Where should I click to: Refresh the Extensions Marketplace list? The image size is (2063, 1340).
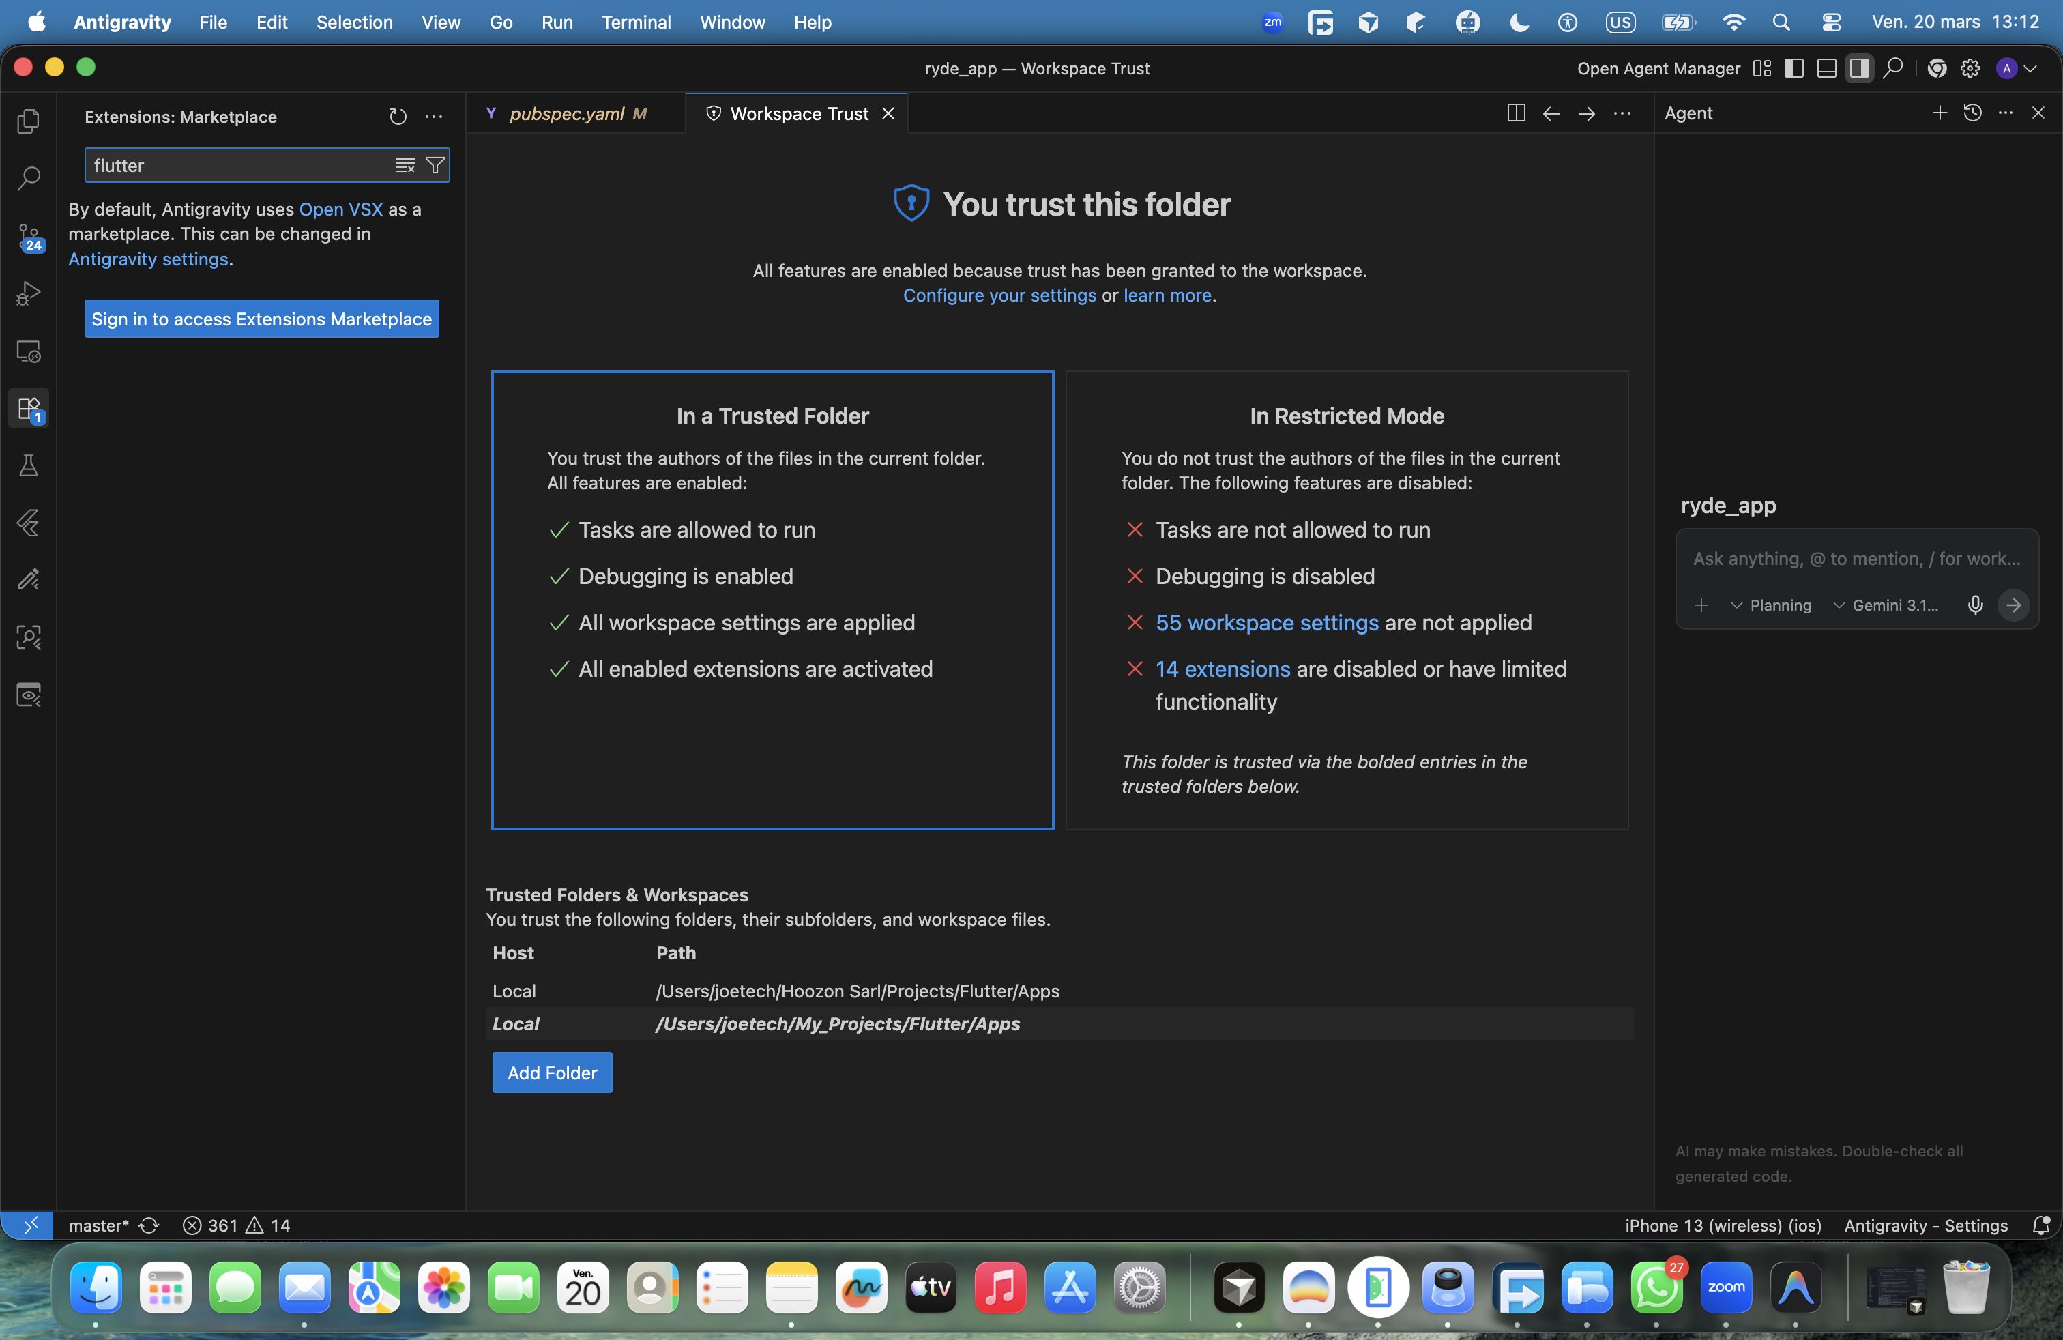point(398,117)
